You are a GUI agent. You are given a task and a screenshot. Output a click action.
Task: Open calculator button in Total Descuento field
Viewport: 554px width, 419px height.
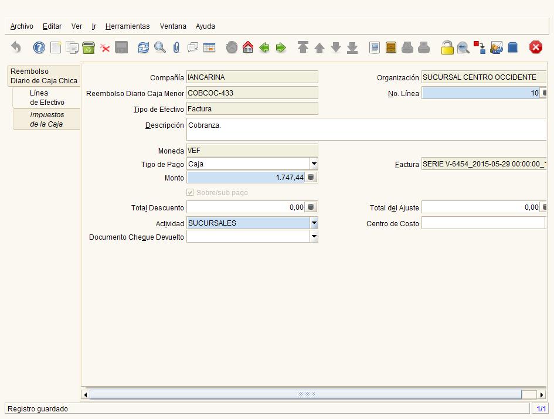(x=311, y=207)
